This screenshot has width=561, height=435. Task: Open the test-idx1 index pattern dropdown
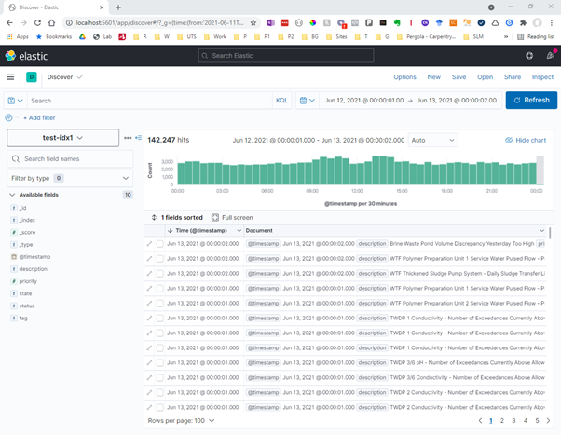(x=62, y=138)
